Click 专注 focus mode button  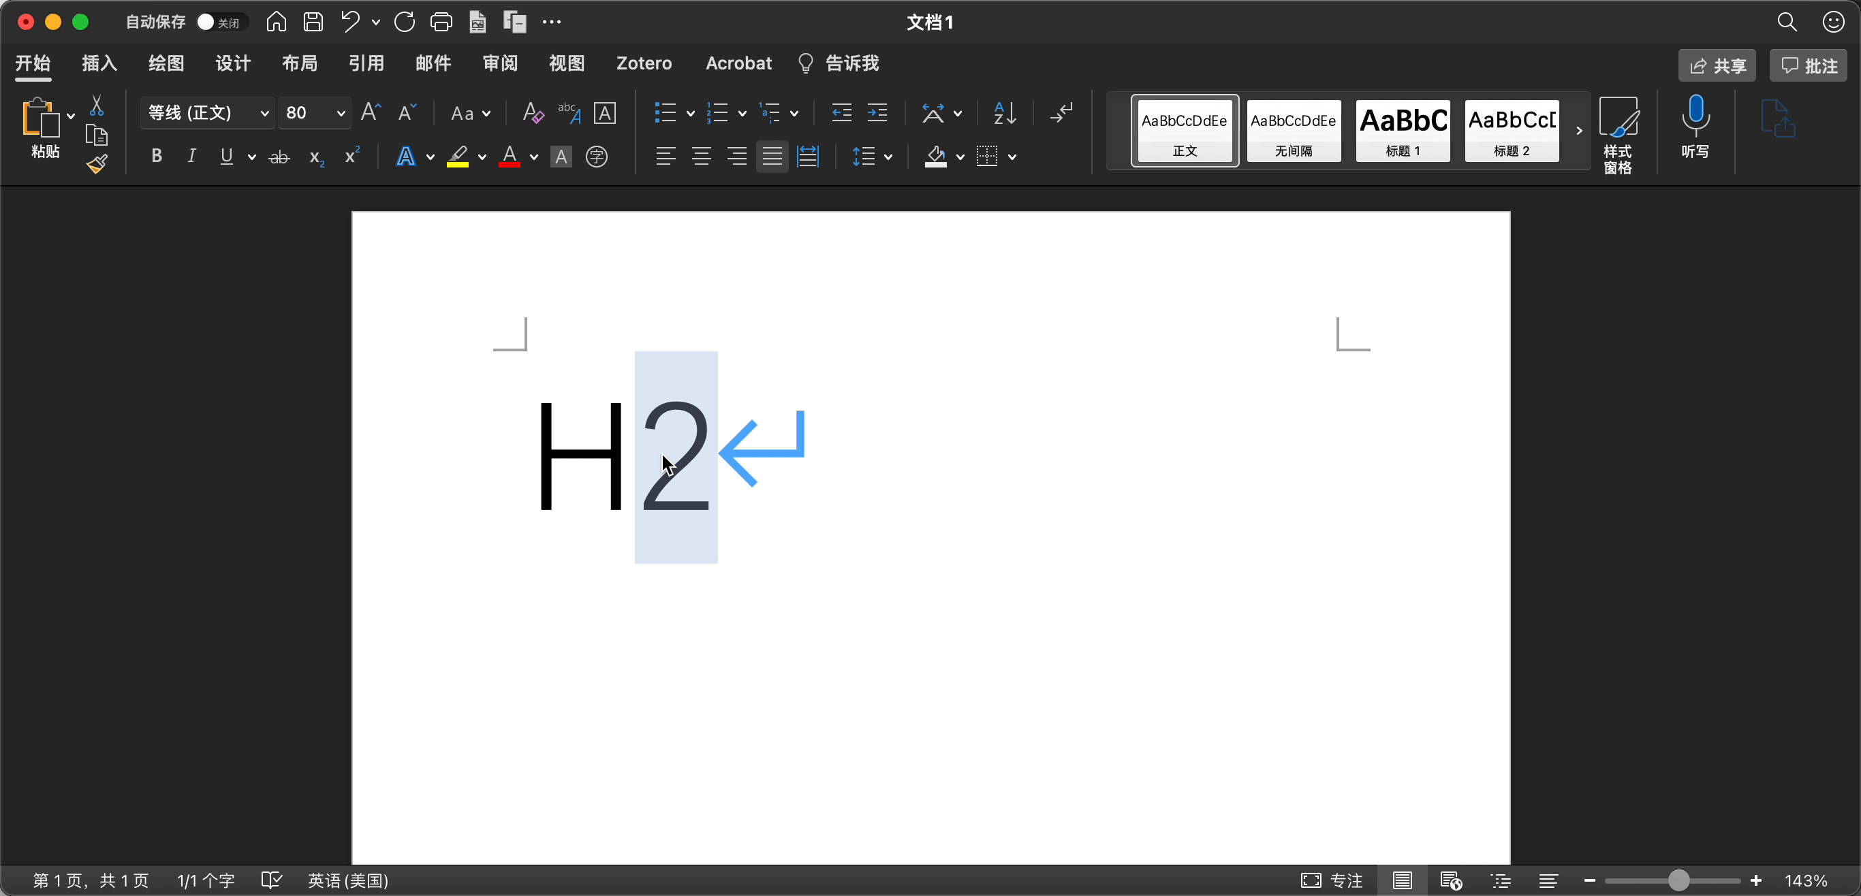coord(1332,880)
